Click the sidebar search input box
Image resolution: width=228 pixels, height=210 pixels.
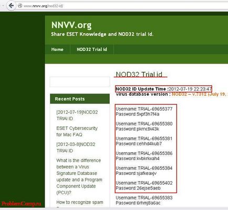[x=80, y=82]
